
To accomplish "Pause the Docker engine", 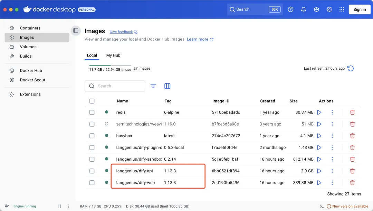I will tap(59, 206).
